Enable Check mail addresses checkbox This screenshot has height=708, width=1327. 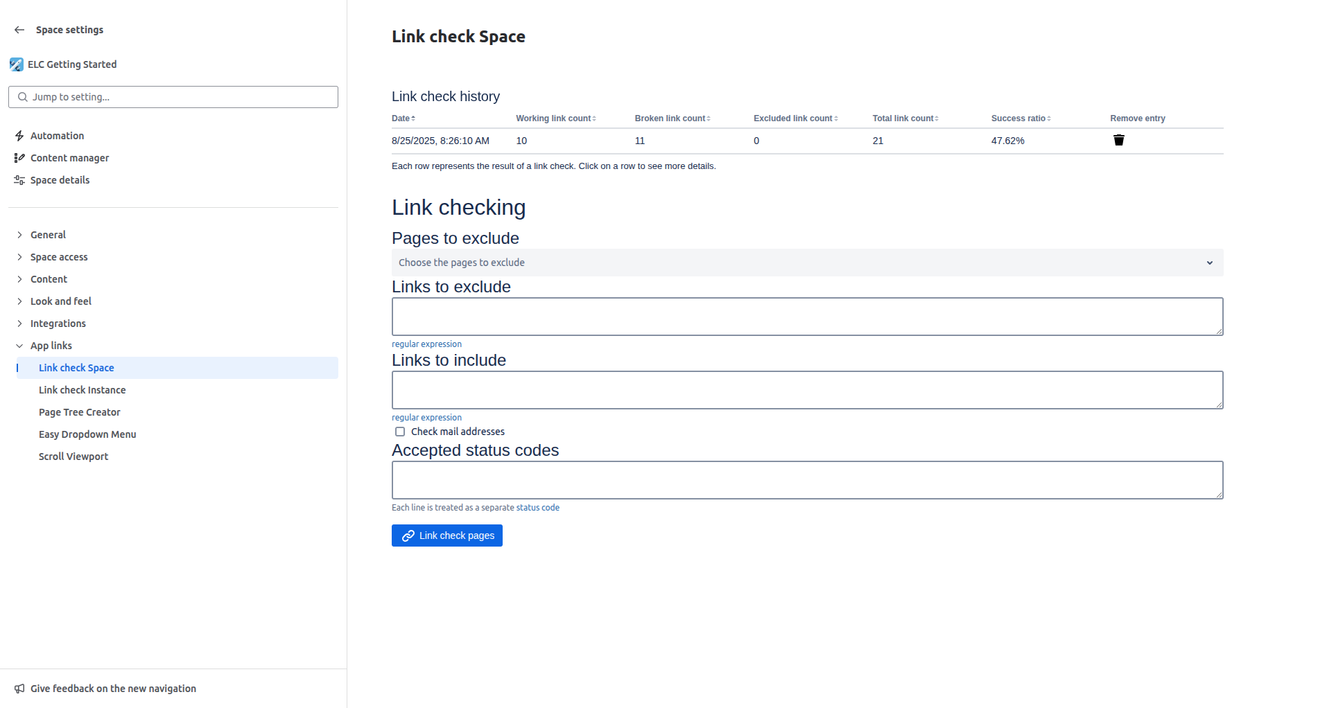(400, 432)
